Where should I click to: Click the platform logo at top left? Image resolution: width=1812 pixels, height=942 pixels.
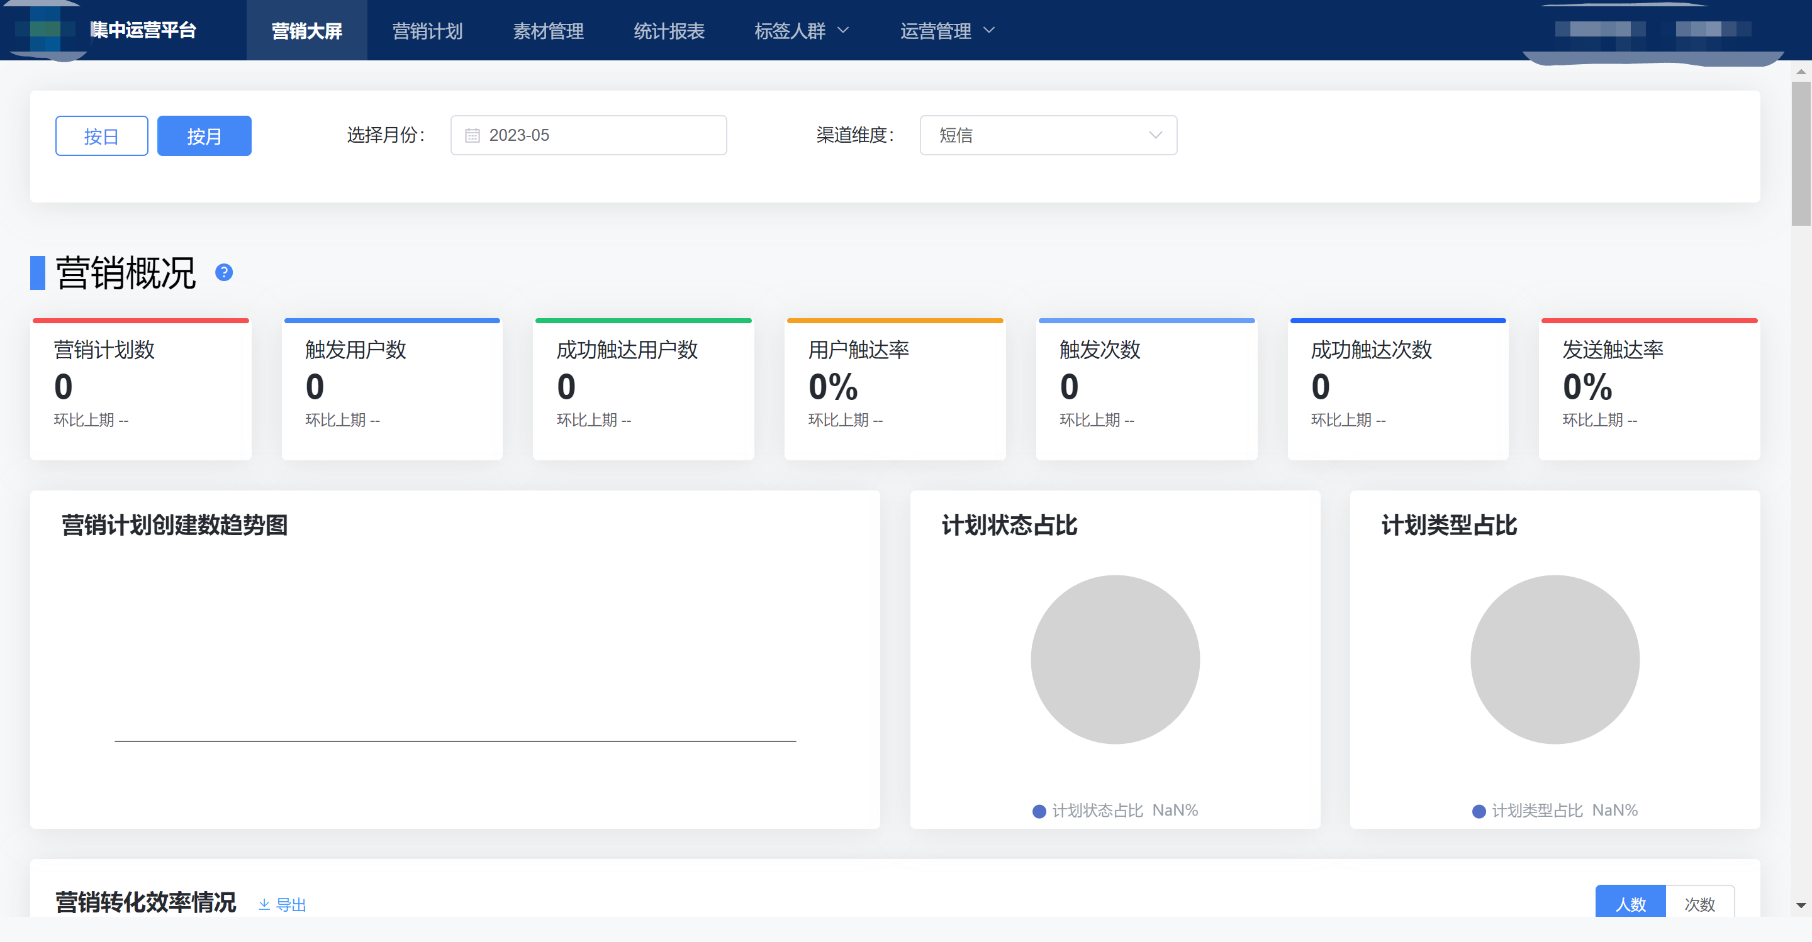[x=46, y=30]
